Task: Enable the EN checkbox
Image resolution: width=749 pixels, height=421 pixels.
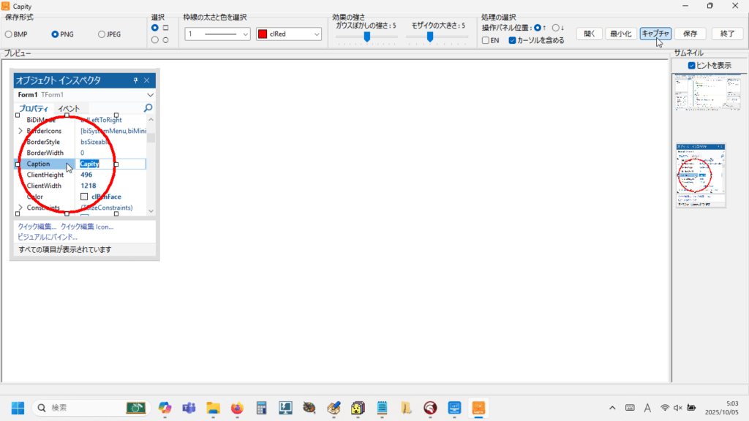Action: pyautogui.click(x=486, y=41)
